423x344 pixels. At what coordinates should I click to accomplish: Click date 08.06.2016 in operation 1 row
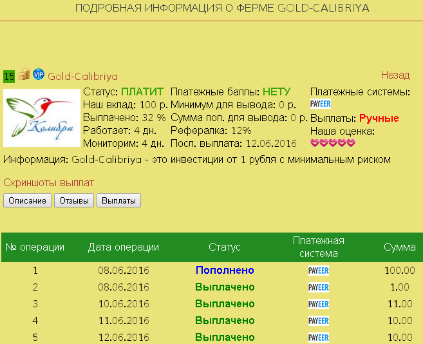124,271
